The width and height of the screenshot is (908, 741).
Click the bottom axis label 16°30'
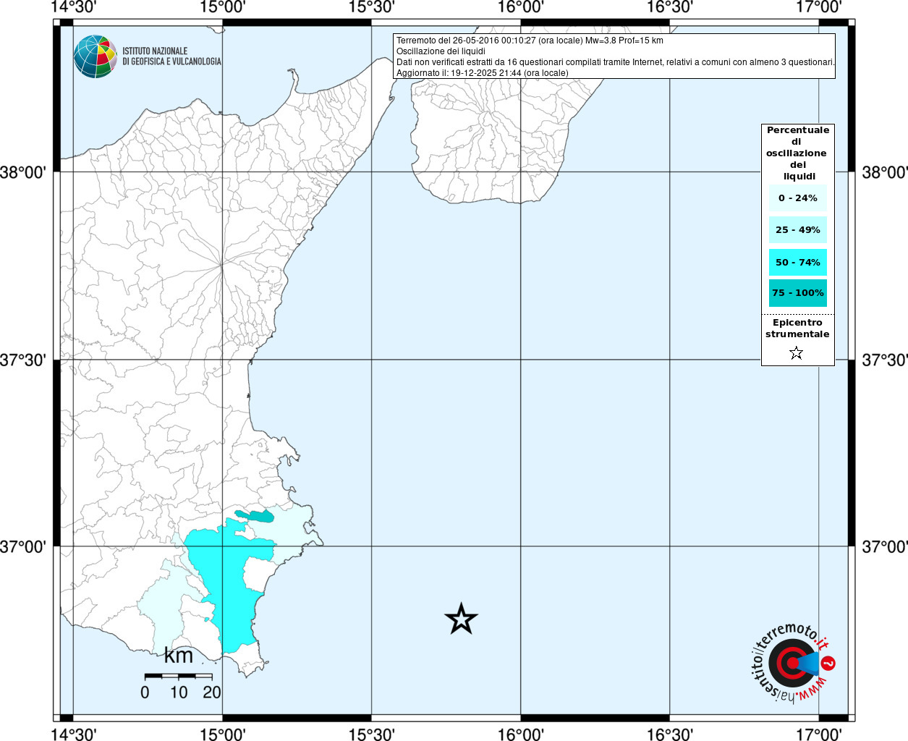coord(670,734)
